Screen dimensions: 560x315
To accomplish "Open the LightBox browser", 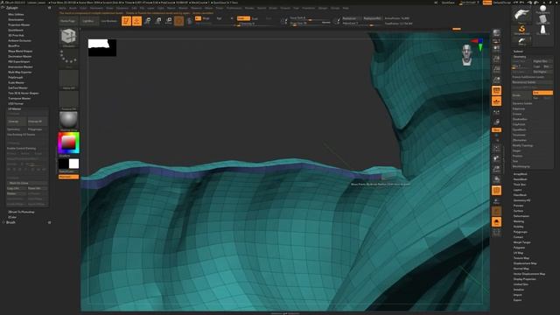I will 87,21.
